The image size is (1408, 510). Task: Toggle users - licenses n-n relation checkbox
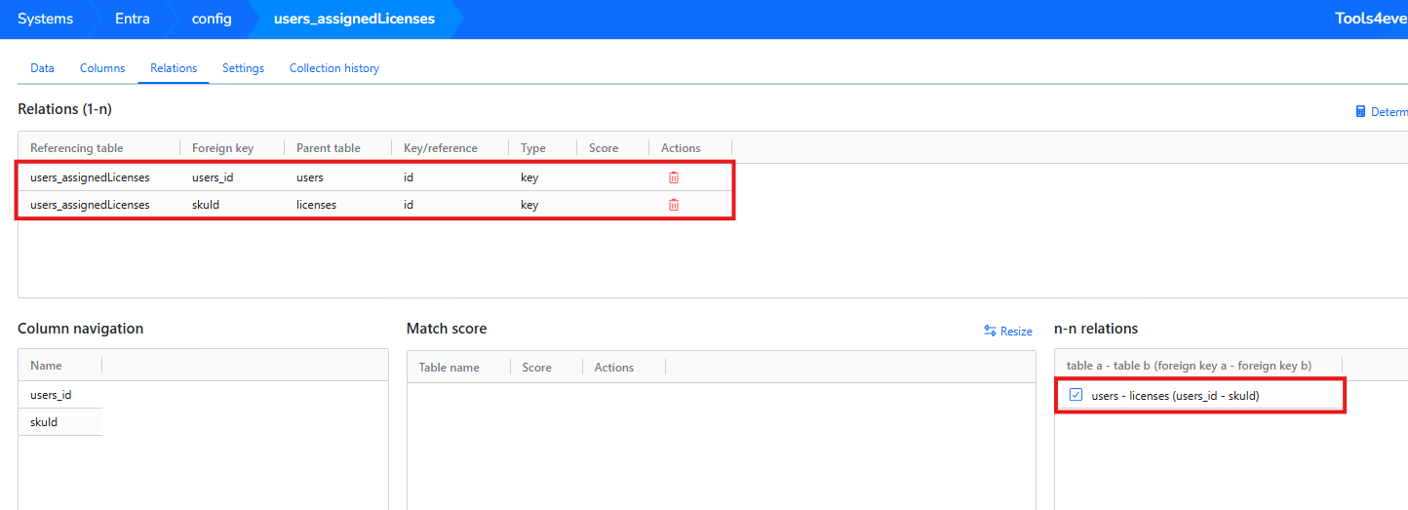(1076, 395)
